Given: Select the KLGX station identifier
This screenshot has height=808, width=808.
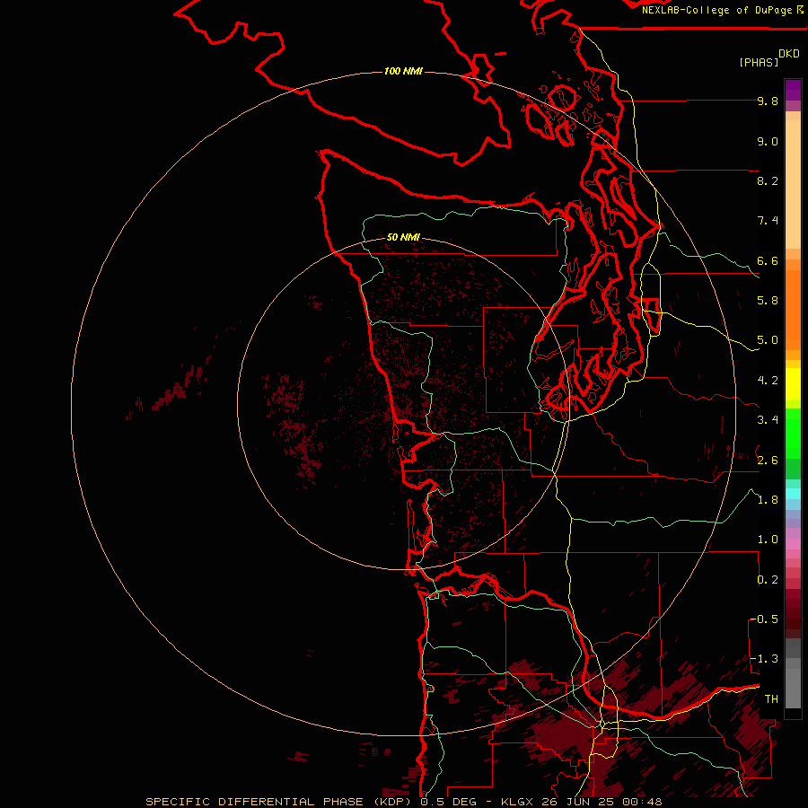Looking at the screenshot, I should point(517,802).
